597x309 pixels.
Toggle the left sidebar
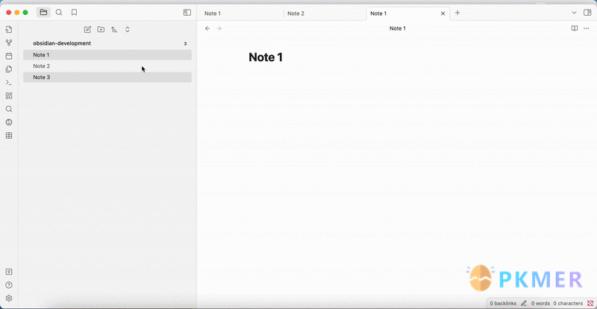[x=187, y=13]
